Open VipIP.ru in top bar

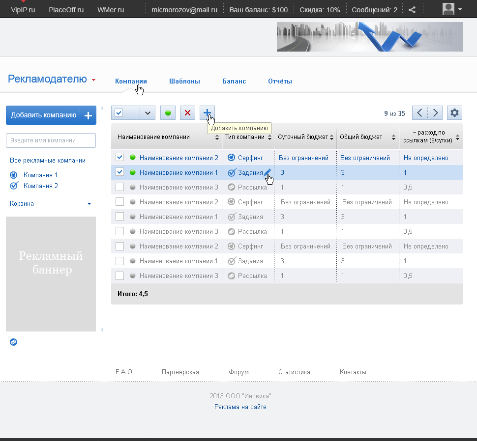click(x=23, y=10)
